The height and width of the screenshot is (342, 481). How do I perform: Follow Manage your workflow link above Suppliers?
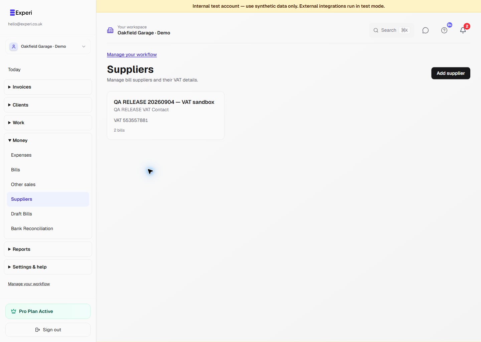point(132,54)
